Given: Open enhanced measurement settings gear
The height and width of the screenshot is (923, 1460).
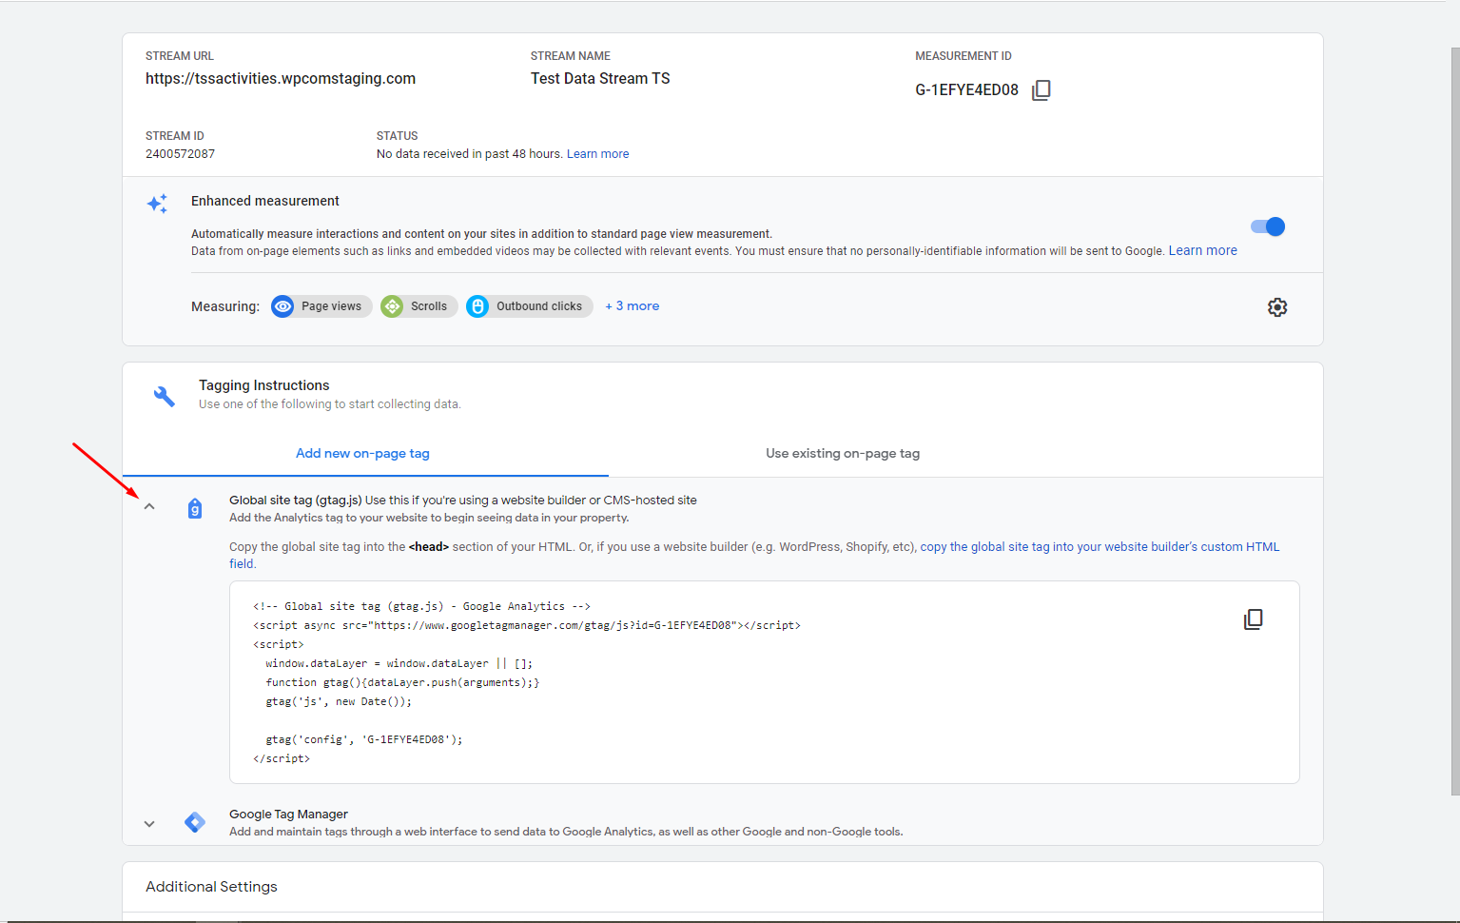Looking at the screenshot, I should pyautogui.click(x=1277, y=307).
